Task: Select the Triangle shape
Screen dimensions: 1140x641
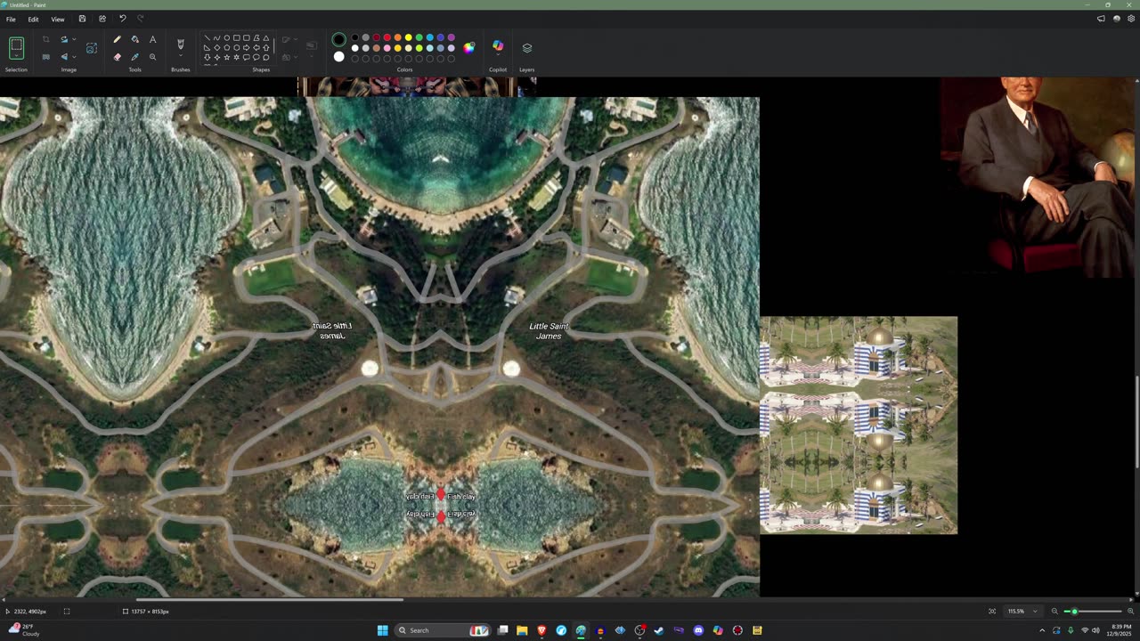Action: tap(266, 38)
